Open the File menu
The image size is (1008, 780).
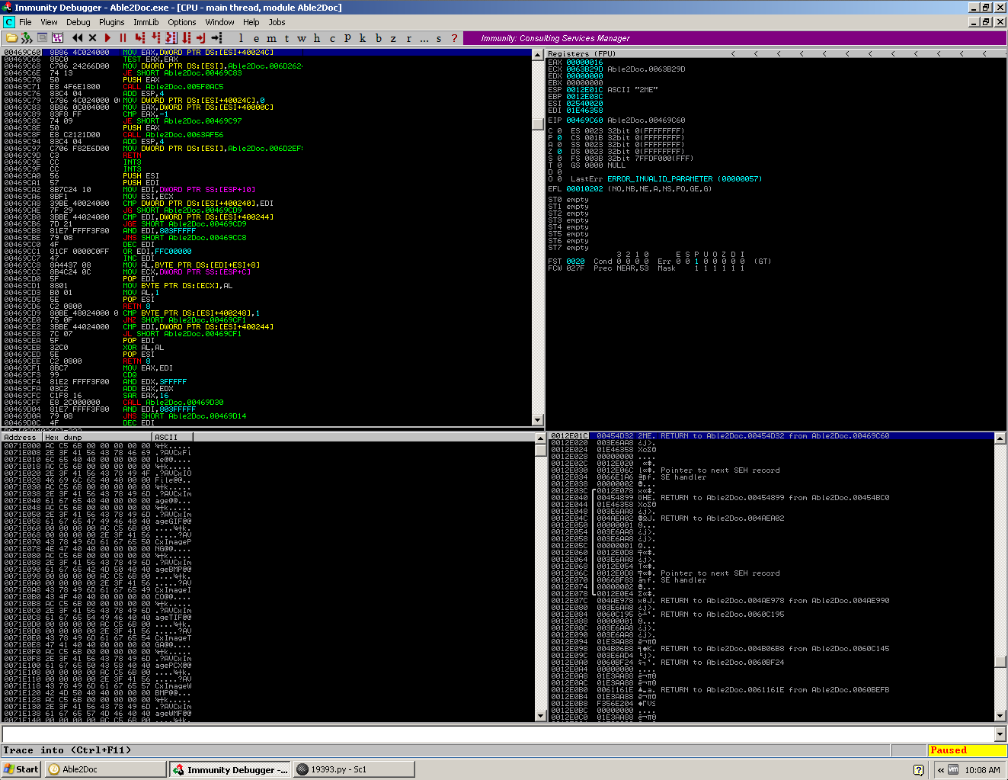pyautogui.click(x=25, y=22)
